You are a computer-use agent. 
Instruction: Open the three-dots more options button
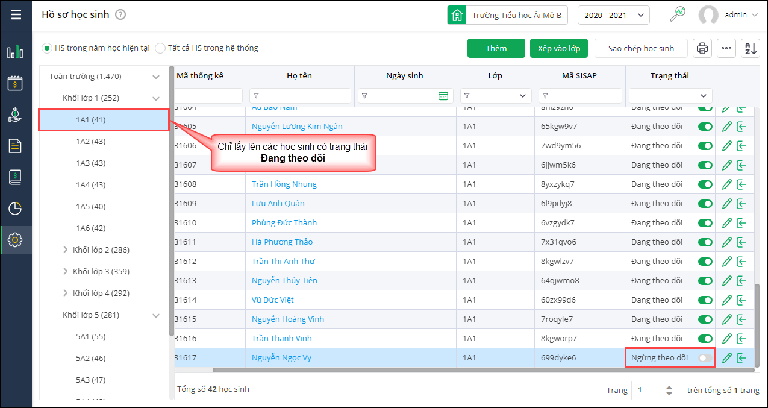(x=726, y=48)
